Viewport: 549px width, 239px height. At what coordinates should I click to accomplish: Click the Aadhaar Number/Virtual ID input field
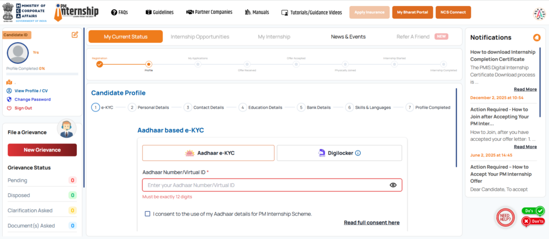pyautogui.click(x=265, y=185)
